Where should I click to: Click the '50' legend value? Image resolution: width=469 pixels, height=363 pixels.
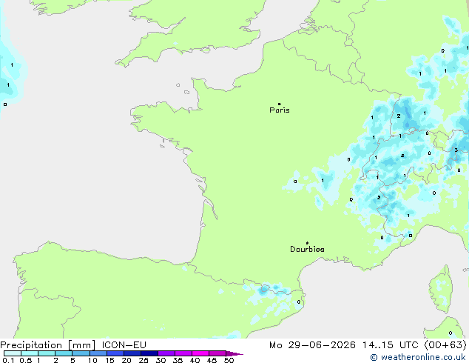(229, 360)
